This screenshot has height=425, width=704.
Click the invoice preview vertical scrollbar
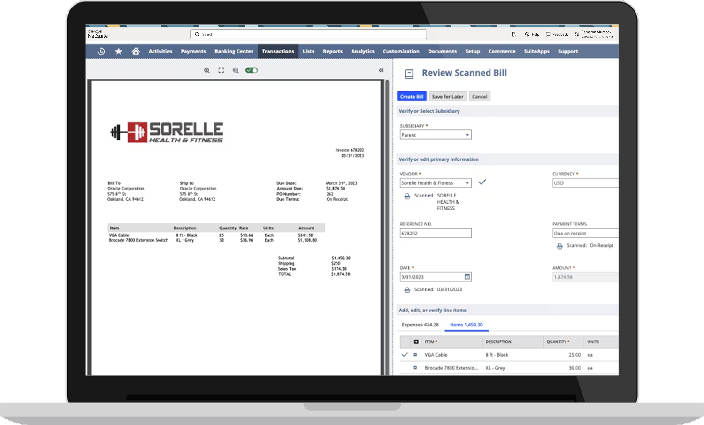click(387, 227)
